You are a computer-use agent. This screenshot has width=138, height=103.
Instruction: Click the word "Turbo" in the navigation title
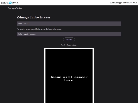point(19,8)
